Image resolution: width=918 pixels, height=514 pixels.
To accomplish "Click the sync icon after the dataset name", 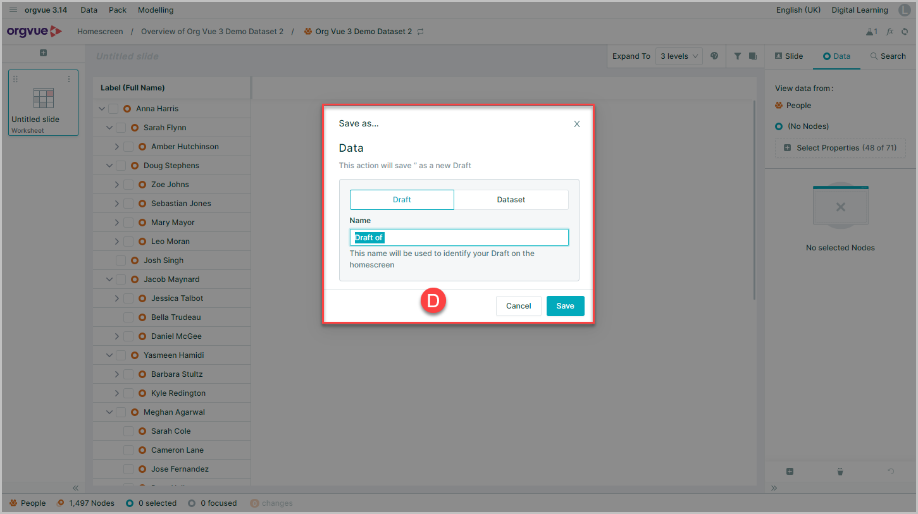I will tap(420, 32).
